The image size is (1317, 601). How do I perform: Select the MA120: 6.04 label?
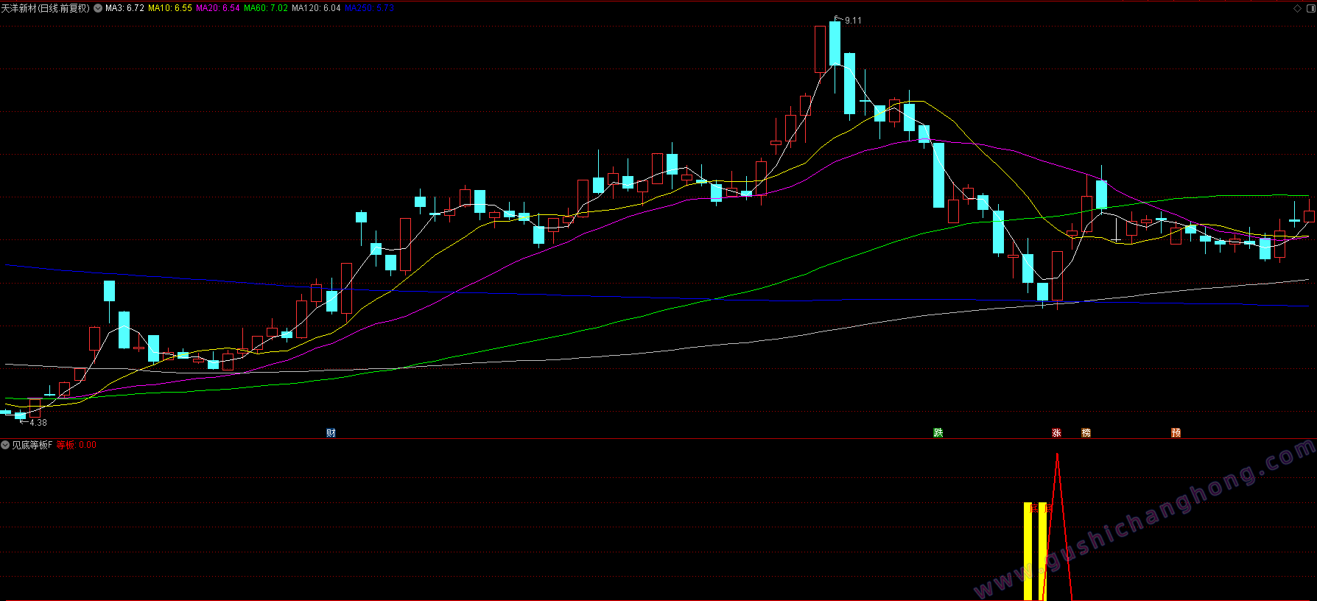tap(316, 8)
